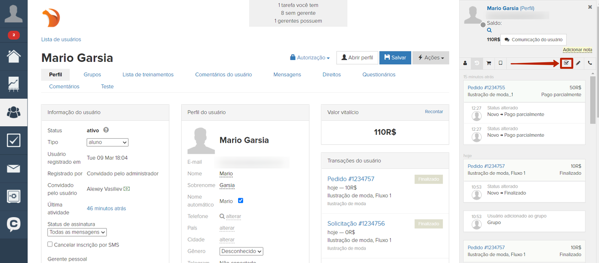Click the shopping cart icon in side panel

pyautogui.click(x=489, y=63)
